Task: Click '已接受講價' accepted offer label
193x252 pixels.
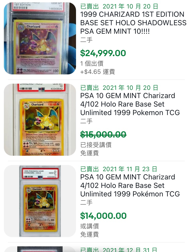Action: (96, 145)
